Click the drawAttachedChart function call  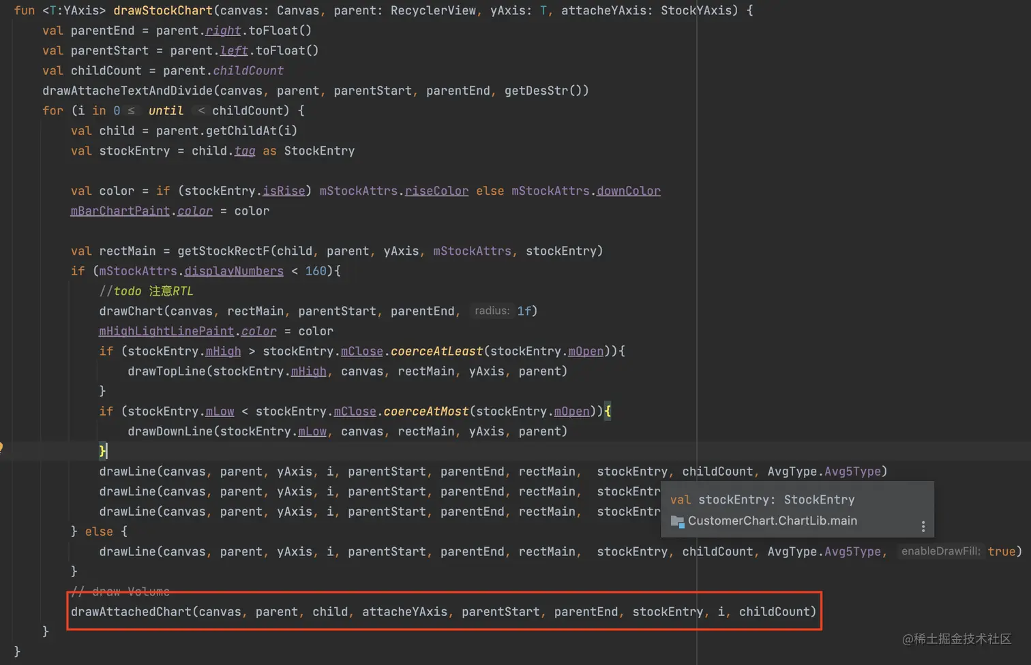[131, 612]
